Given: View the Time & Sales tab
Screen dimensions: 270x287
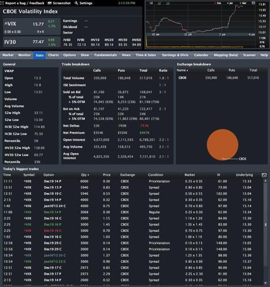Looking at the screenshot, I should click(146, 55).
